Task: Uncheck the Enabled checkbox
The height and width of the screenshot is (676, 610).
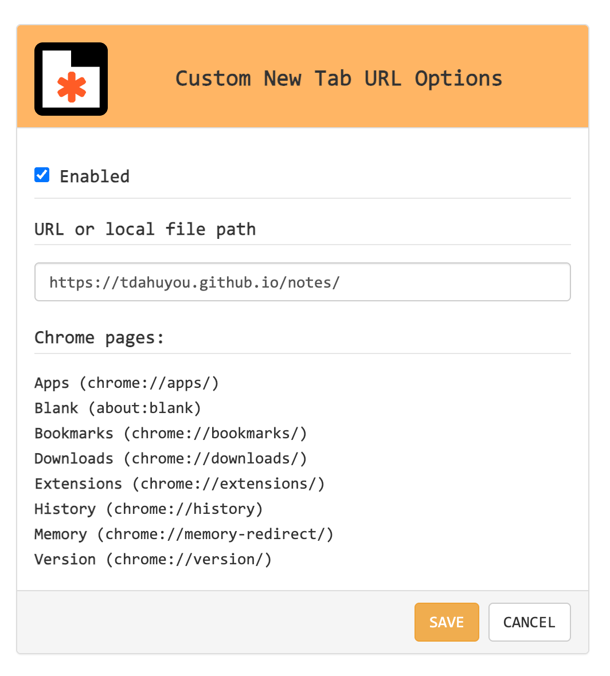Action: tap(42, 175)
